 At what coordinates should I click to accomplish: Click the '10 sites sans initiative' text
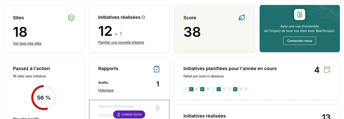[29, 76]
